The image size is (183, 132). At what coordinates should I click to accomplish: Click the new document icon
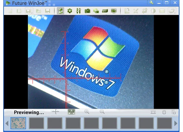point(10,11)
